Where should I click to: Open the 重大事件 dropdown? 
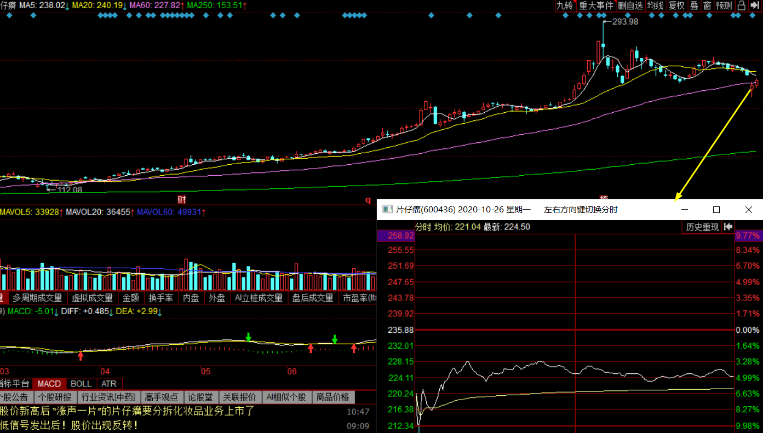[596, 5]
